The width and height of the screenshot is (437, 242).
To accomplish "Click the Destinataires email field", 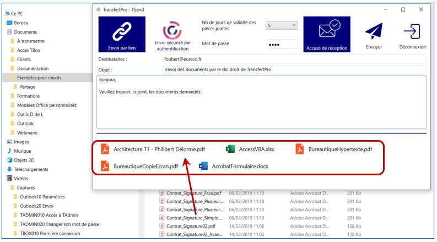I will pos(294,58).
